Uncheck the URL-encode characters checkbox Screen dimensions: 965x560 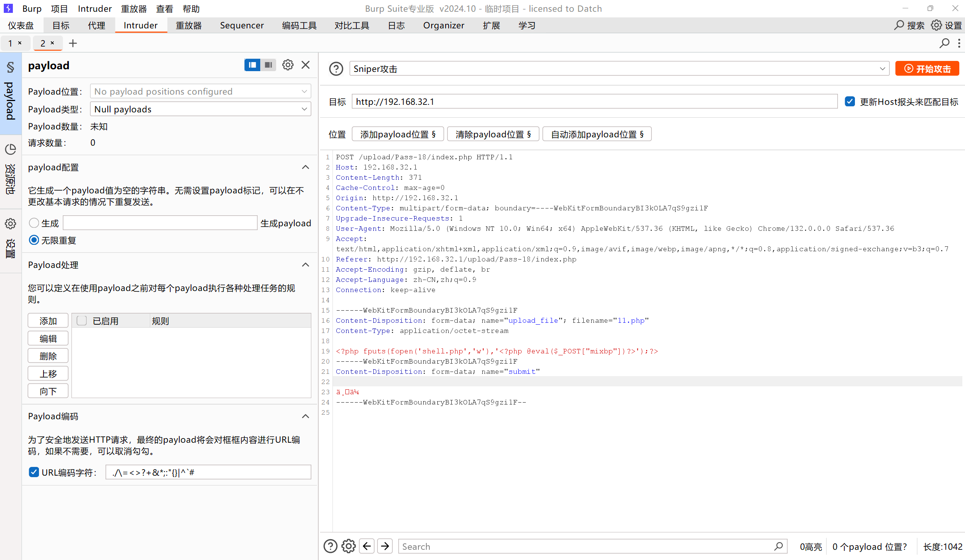point(34,472)
